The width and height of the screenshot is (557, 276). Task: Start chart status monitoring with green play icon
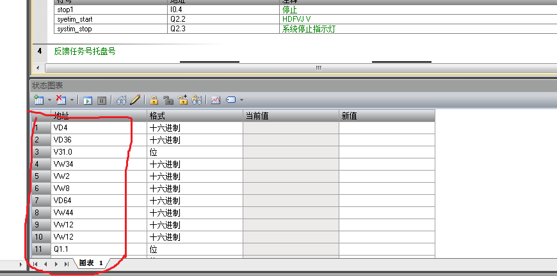tap(88, 100)
